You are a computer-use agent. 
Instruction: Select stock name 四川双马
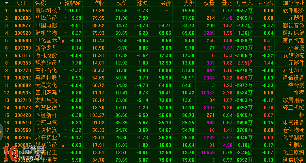click(x=46, y=93)
